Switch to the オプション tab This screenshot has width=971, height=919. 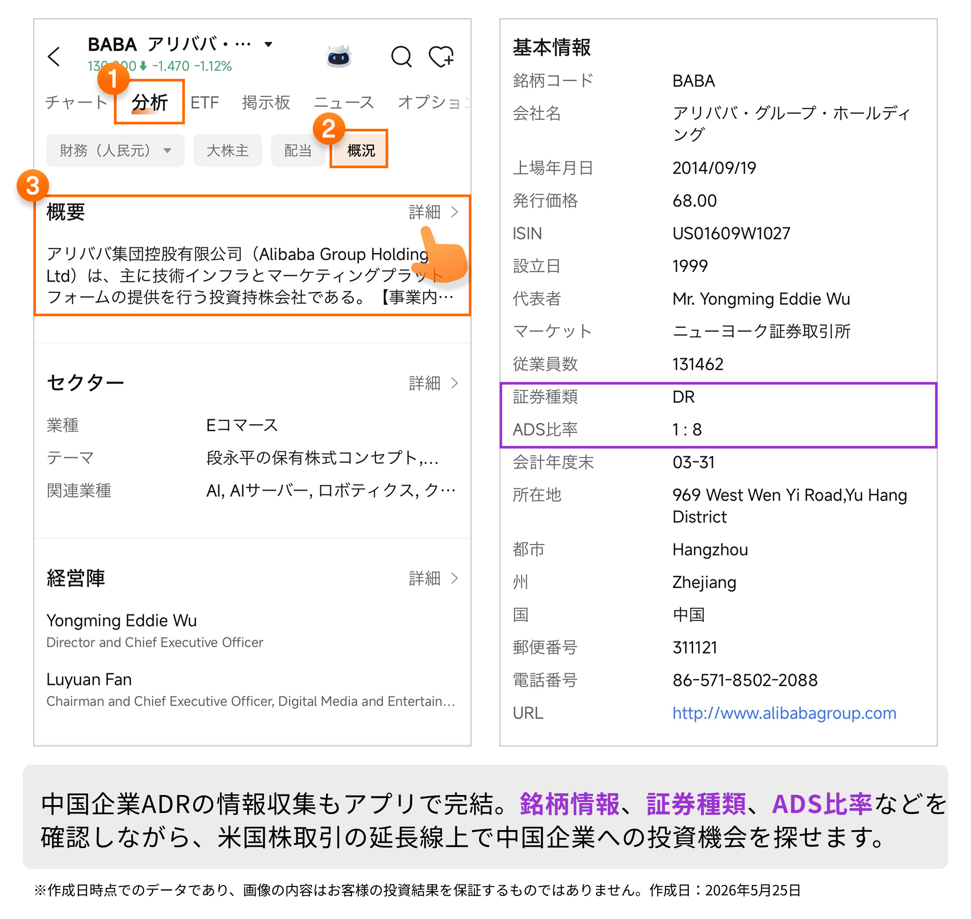coord(433,103)
